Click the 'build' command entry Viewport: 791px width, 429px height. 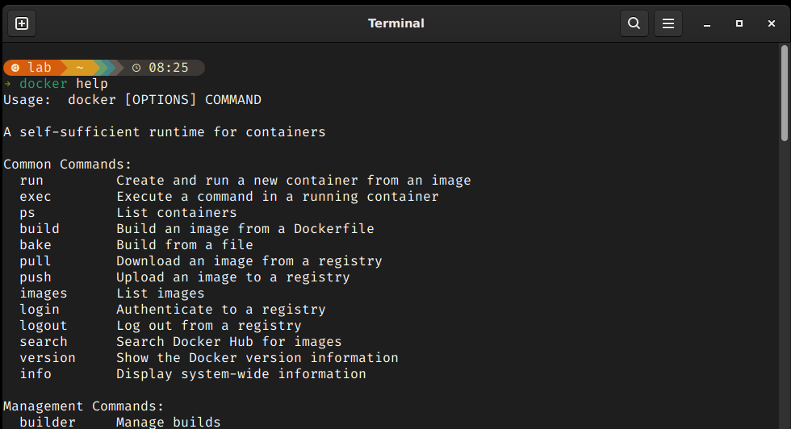point(40,228)
